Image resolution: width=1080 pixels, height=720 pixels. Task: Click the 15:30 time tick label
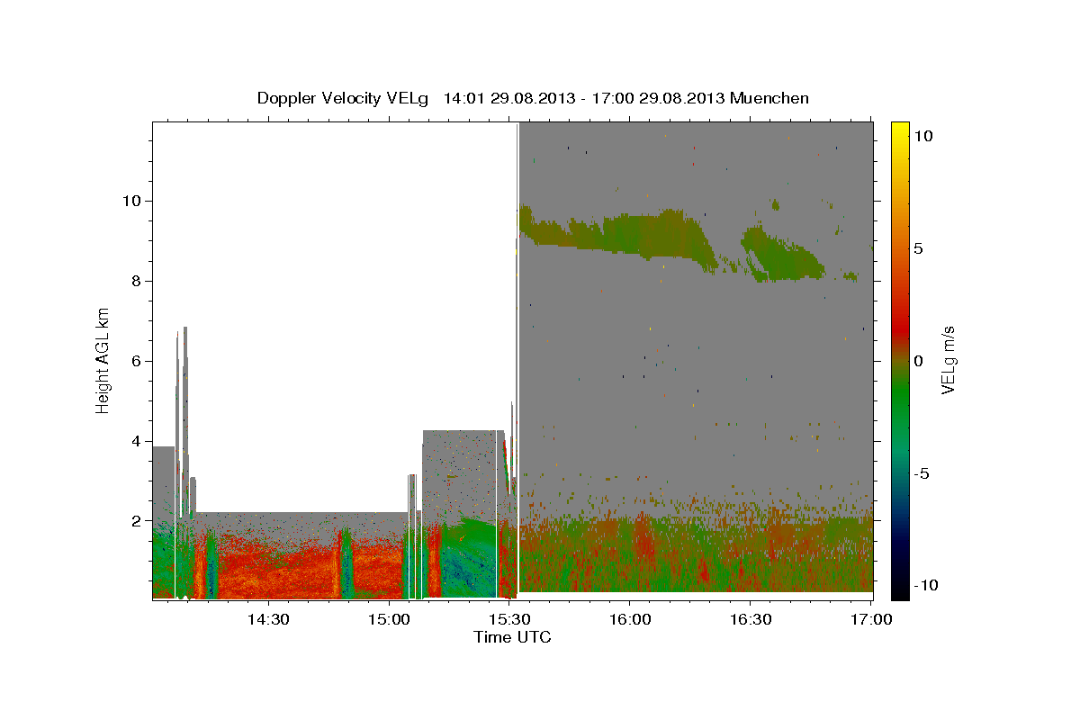pyautogui.click(x=508, y=619)
